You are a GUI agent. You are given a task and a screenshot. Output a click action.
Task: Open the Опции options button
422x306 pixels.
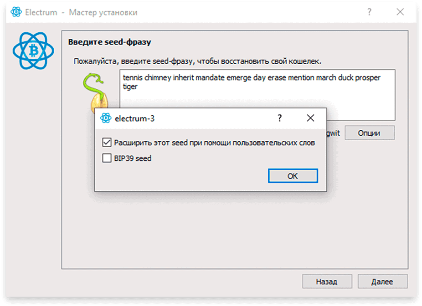pyautogui.click(x=369, y=133)
